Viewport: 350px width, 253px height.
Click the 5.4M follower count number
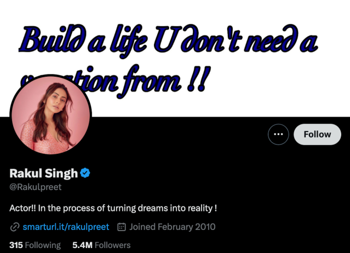pos(82,245)
